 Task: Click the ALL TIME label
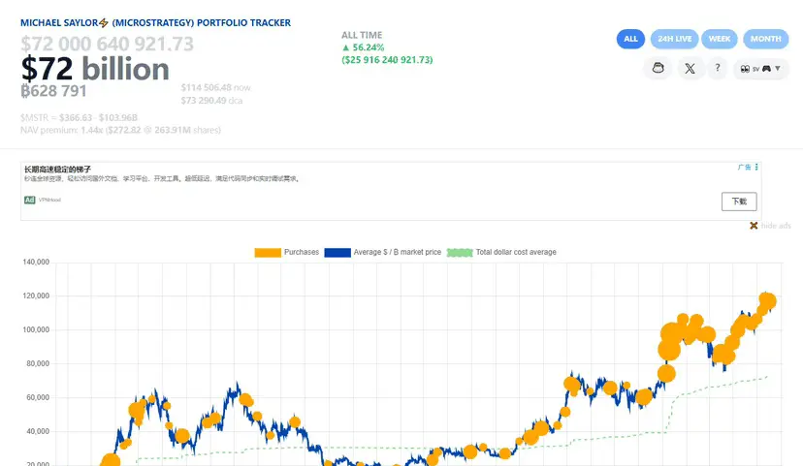[x=362, y=35]
